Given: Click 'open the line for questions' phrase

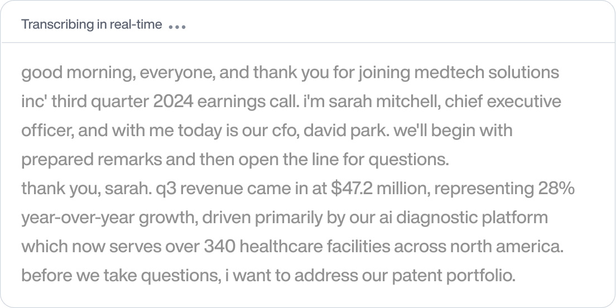Looking at the screenshot, I should point(343,160).
